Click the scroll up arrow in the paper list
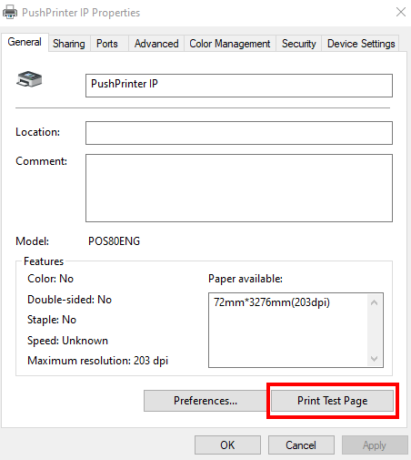Screen dimensions: 411x460 coord(374,302)
